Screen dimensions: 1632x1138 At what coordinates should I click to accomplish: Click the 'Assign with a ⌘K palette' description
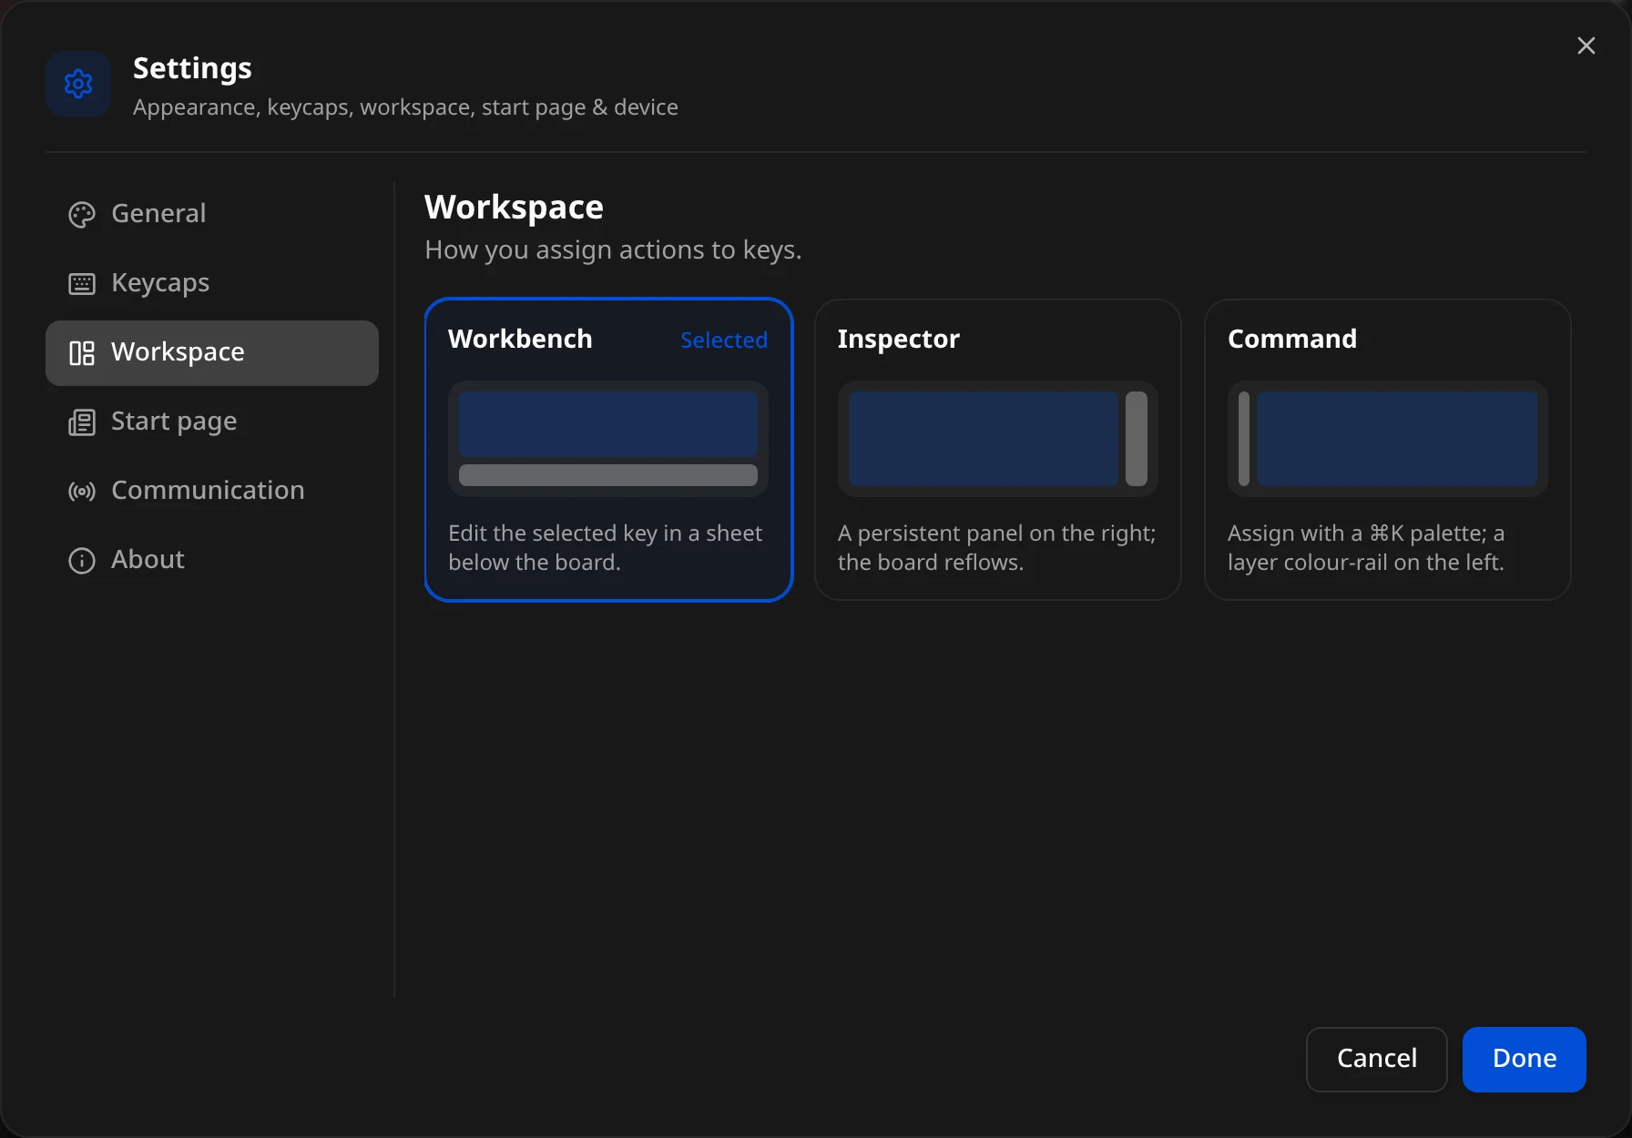tap(1366, 547)
